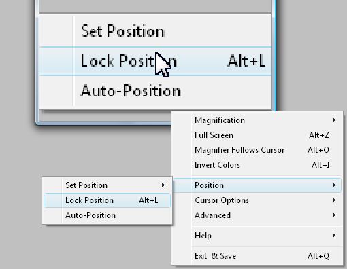Screen dimensions: 347x269
Task: Click the arrow beside Position
Action: 334,185
